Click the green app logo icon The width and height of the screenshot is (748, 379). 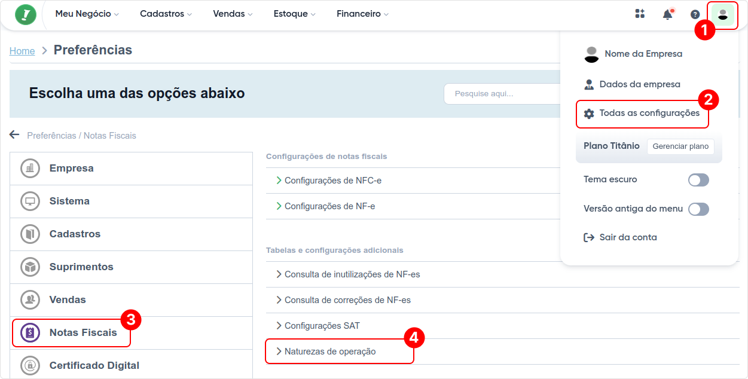26,14
